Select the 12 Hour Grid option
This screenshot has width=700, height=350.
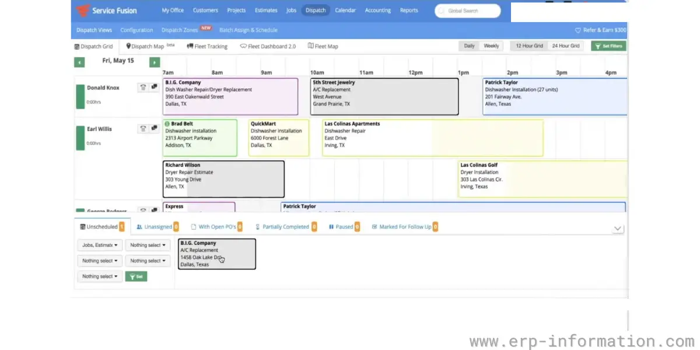pos(529,46)
